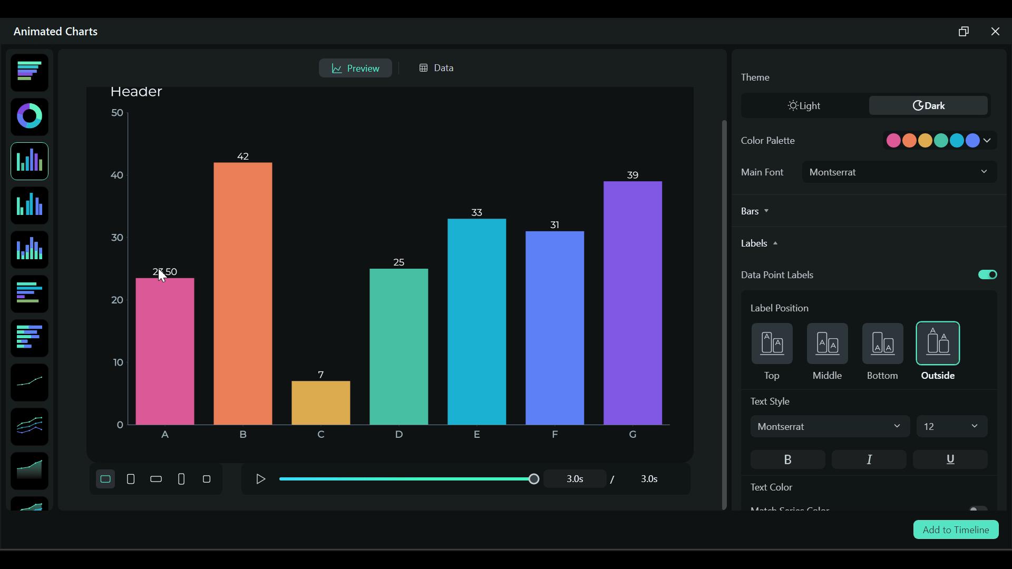Toggle italic text style
This screenshot has width=1012, height=569.
coord(869,459)
